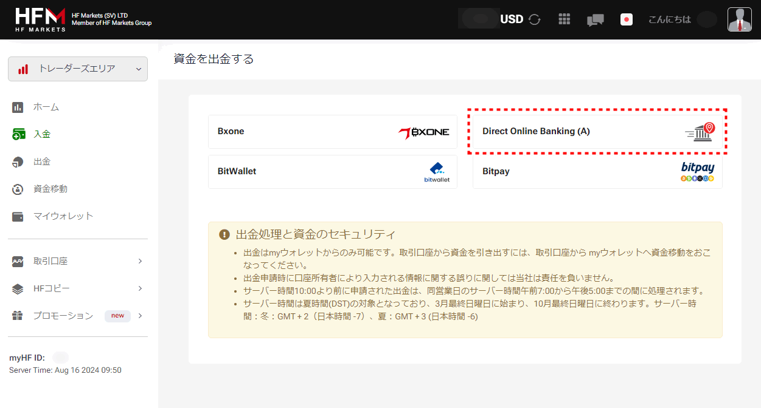Click the 取引口座 sidebar icon

pyautogui.click(x=18, y=262)
